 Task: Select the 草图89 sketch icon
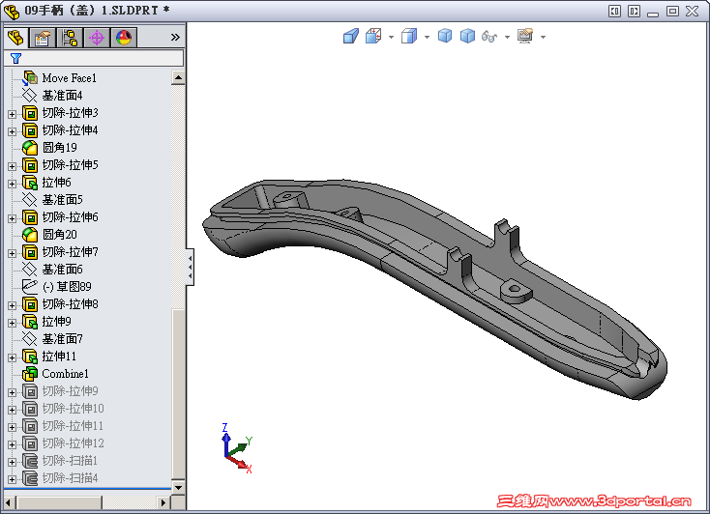(x=30, y=286)
